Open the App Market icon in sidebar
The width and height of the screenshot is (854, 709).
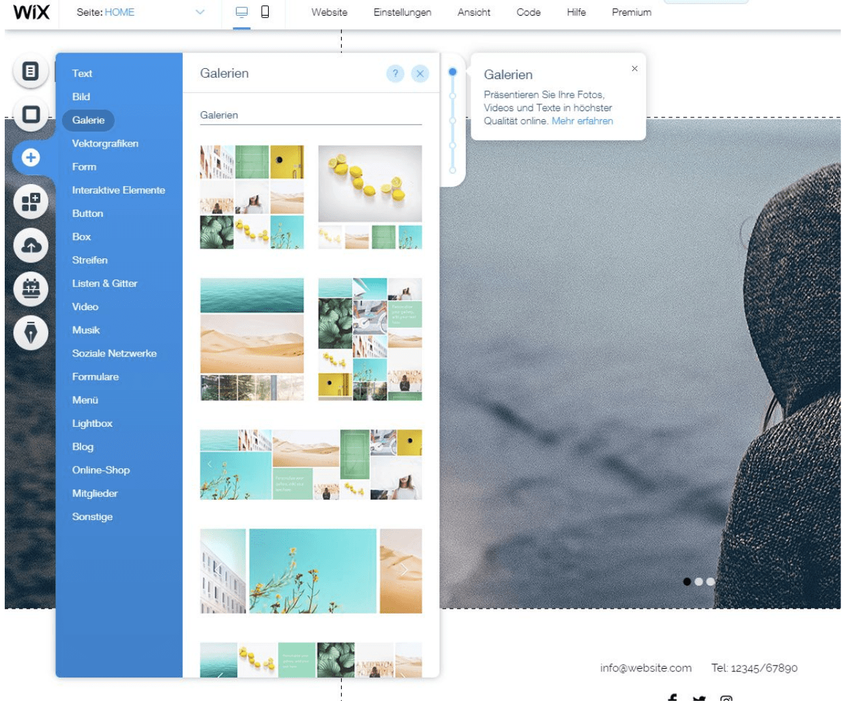[x=31, y=202]
